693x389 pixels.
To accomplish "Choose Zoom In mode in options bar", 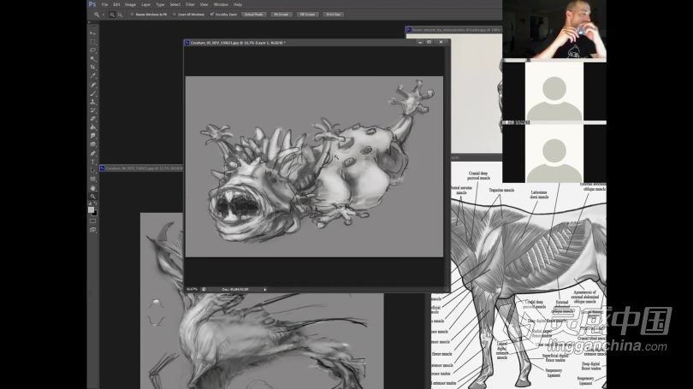I will 112,15.
